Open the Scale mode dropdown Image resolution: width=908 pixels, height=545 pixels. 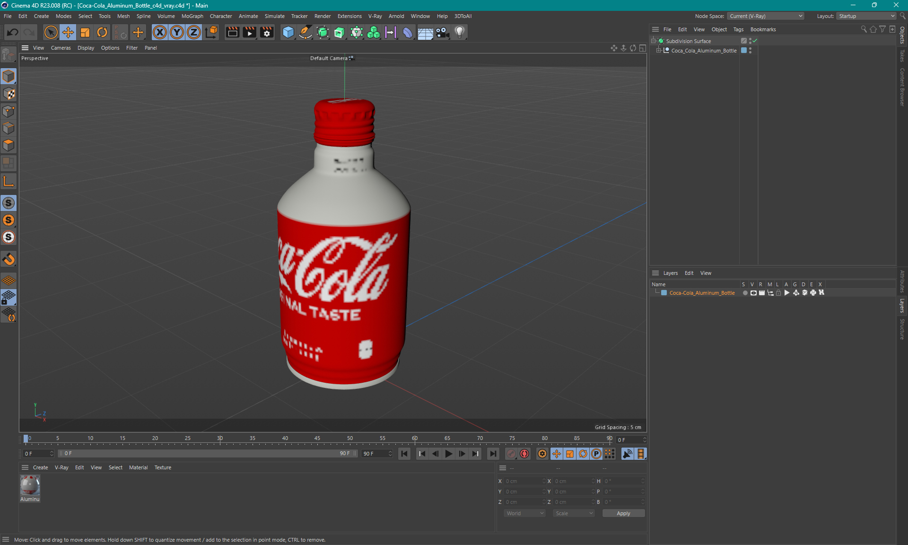click(574, 513)
